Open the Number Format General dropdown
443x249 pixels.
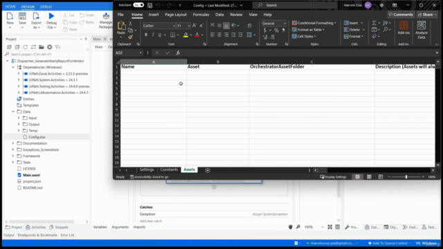(284, 24)
